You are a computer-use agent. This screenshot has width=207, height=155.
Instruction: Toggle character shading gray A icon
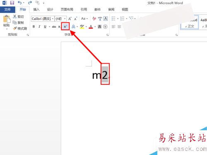click(99, 26)
